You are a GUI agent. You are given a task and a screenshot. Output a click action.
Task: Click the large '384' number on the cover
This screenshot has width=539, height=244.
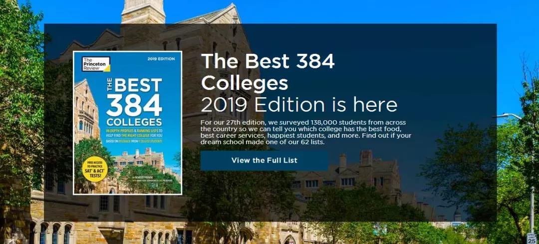[134, 105]
